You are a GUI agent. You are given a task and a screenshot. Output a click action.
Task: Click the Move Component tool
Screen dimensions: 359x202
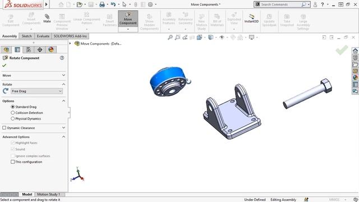click(128, 19)
